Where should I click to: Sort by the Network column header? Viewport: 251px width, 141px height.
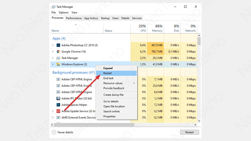tap(189, 28)
